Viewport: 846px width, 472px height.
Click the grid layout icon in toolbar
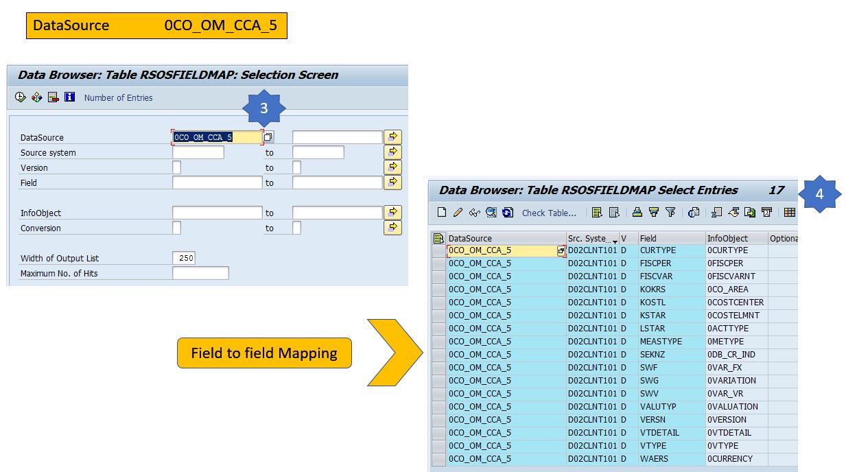pyautogui.click(x=790, y=213)
